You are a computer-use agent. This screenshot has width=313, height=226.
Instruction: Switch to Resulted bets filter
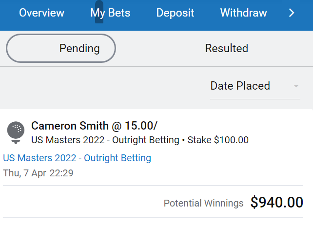[x=227, y=48]
